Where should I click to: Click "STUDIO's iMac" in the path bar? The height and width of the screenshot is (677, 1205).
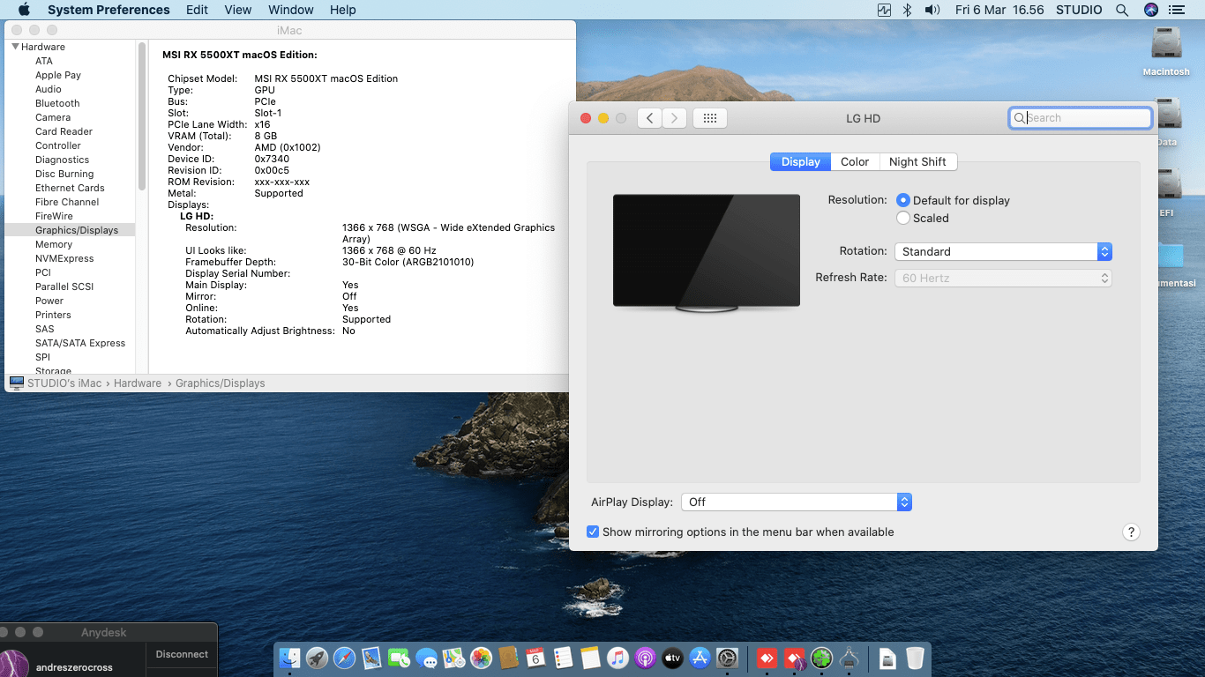pos(64,383)
